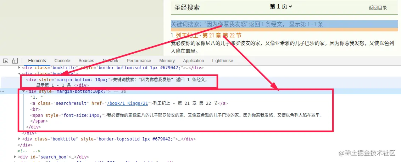Switch to the Network tab
Viewport: 401px width, 162px height.
tap(111, 61)
